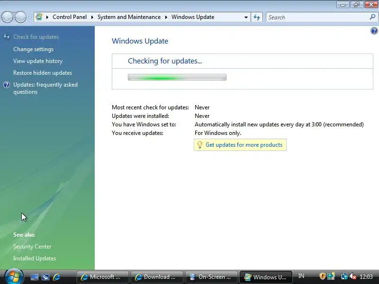Click the light bulb icon in yellow box
Image resolution: width=379 pixels, height=284 pixels.
click(199, 145)
